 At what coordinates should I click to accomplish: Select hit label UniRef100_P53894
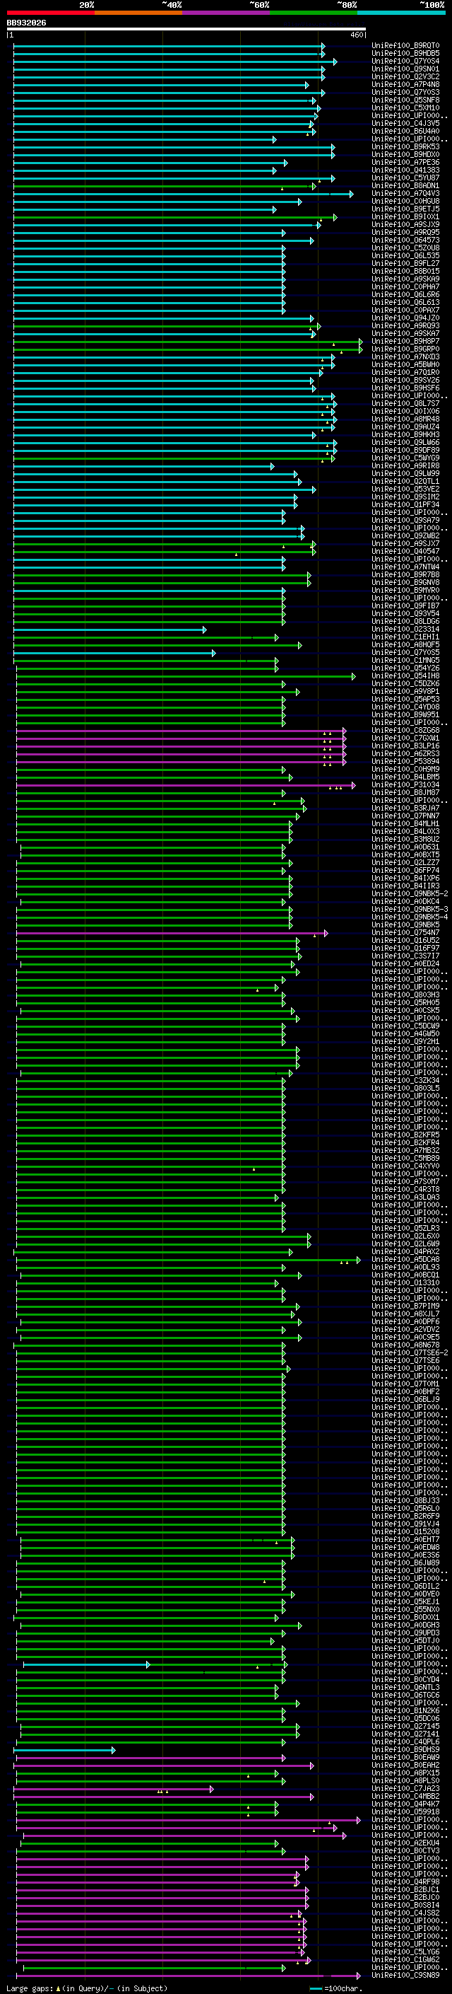tap(405, 762)
